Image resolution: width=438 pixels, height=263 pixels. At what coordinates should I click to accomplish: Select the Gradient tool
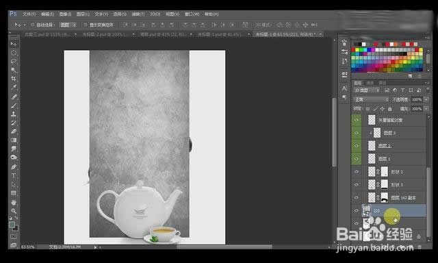(14, 140)
